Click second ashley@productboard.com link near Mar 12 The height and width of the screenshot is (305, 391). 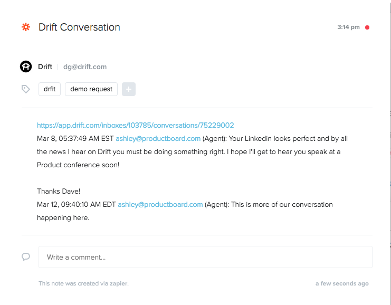coord(160,205)
